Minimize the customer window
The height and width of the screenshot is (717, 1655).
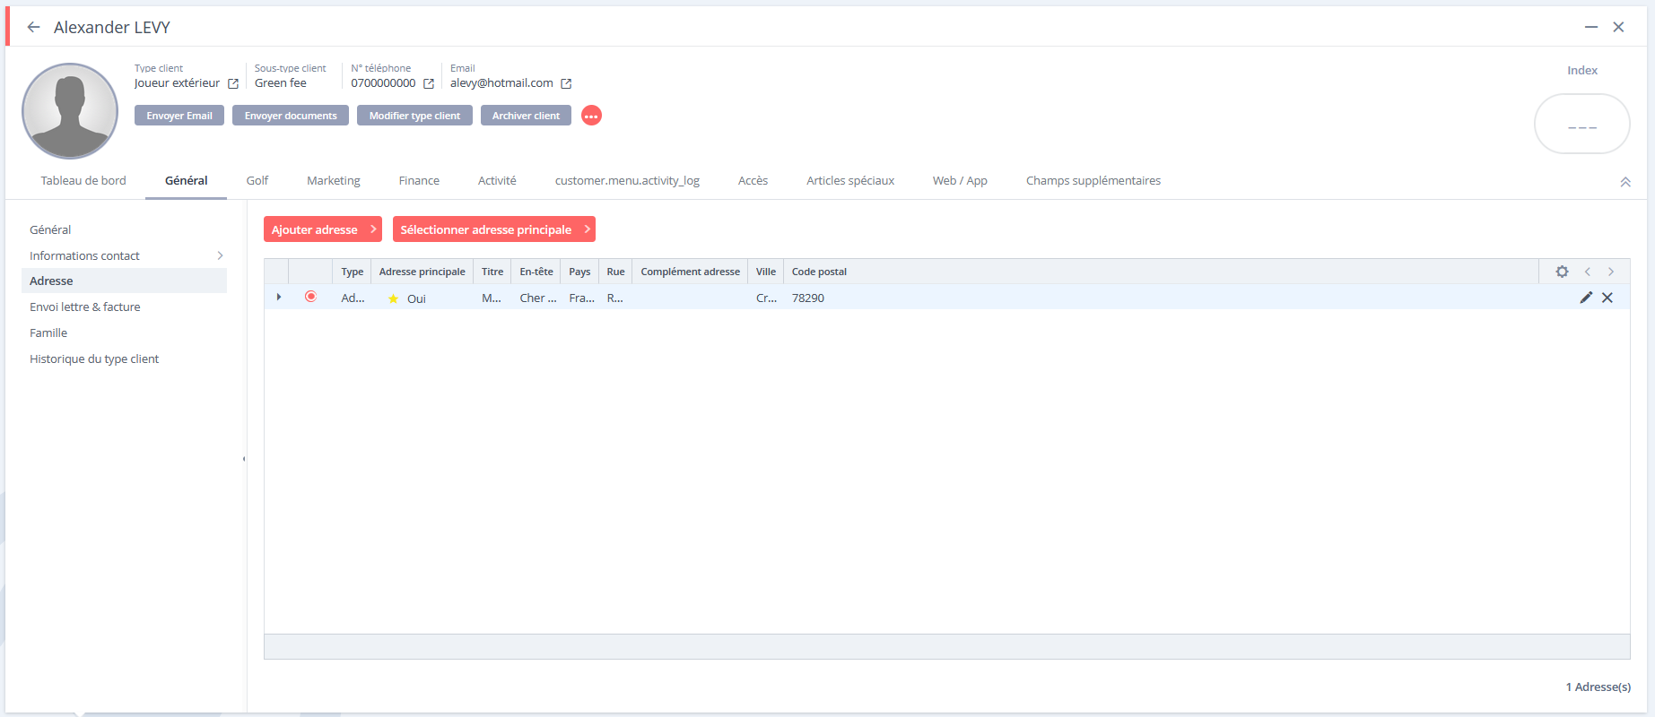1591,27
